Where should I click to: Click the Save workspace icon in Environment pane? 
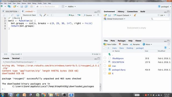tap(109, 15)
